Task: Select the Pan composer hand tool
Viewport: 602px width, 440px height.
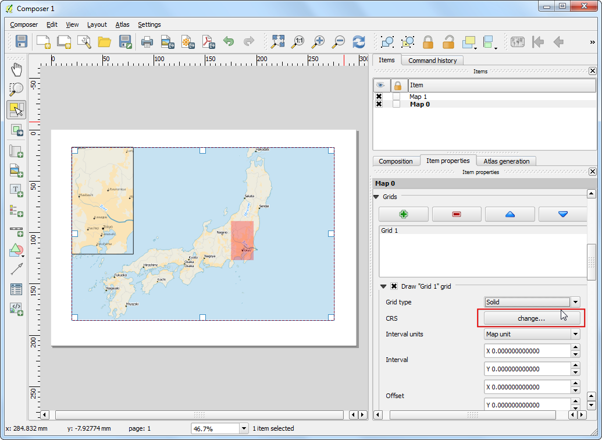Action: 16,70
